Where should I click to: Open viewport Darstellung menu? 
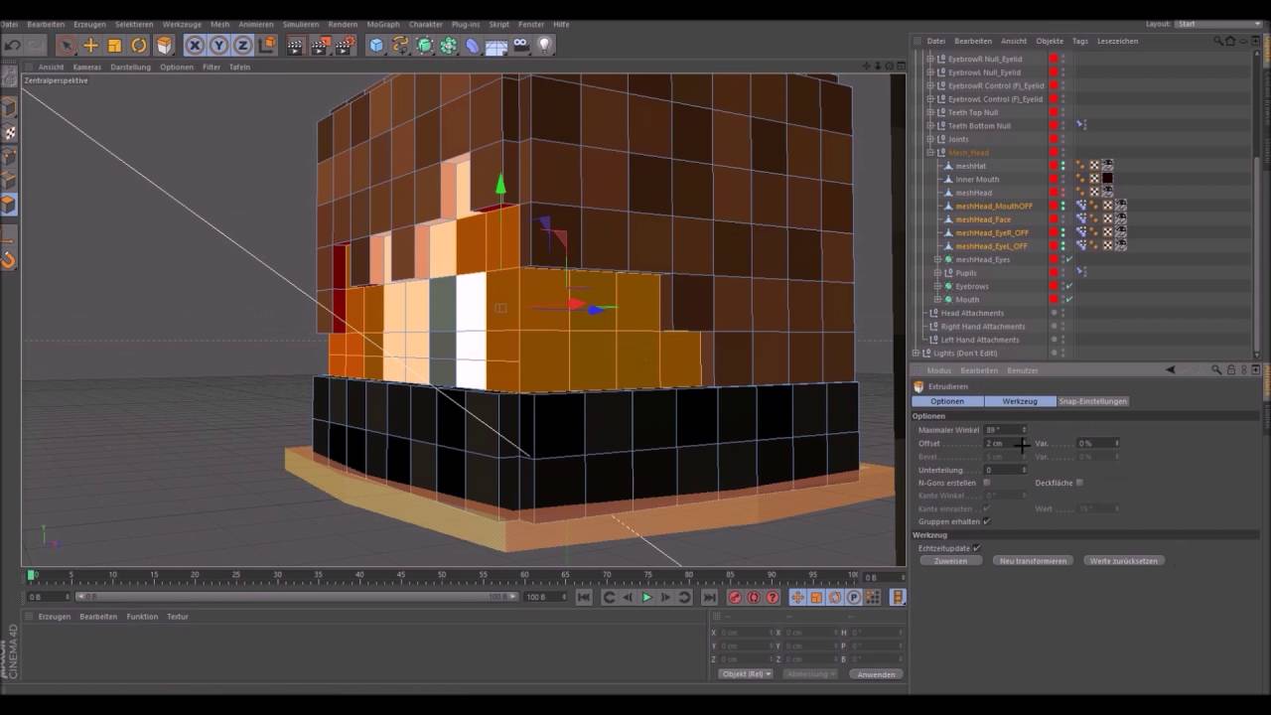(x=130, y=67)
